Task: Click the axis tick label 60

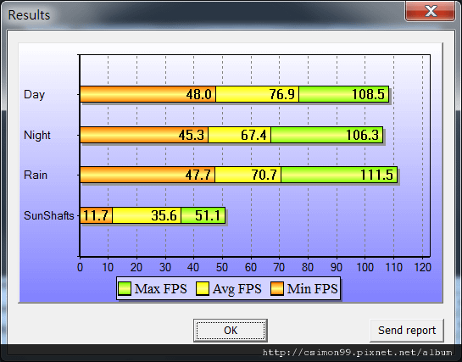Action: tap(251, 267)
